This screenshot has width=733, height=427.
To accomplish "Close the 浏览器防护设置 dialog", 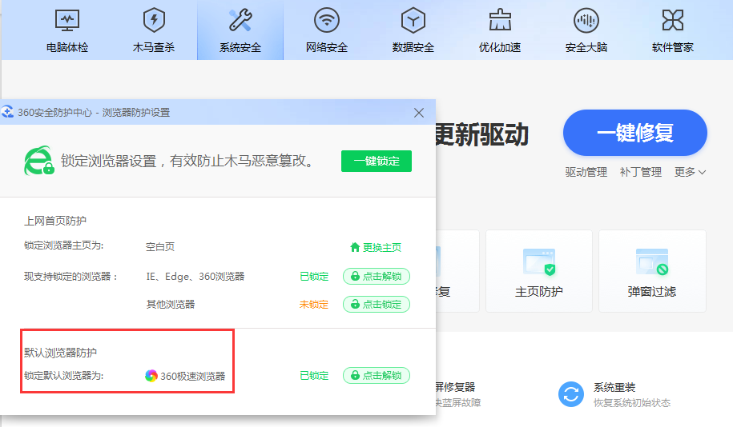I will pyautogui.click(x=419, y=113).
